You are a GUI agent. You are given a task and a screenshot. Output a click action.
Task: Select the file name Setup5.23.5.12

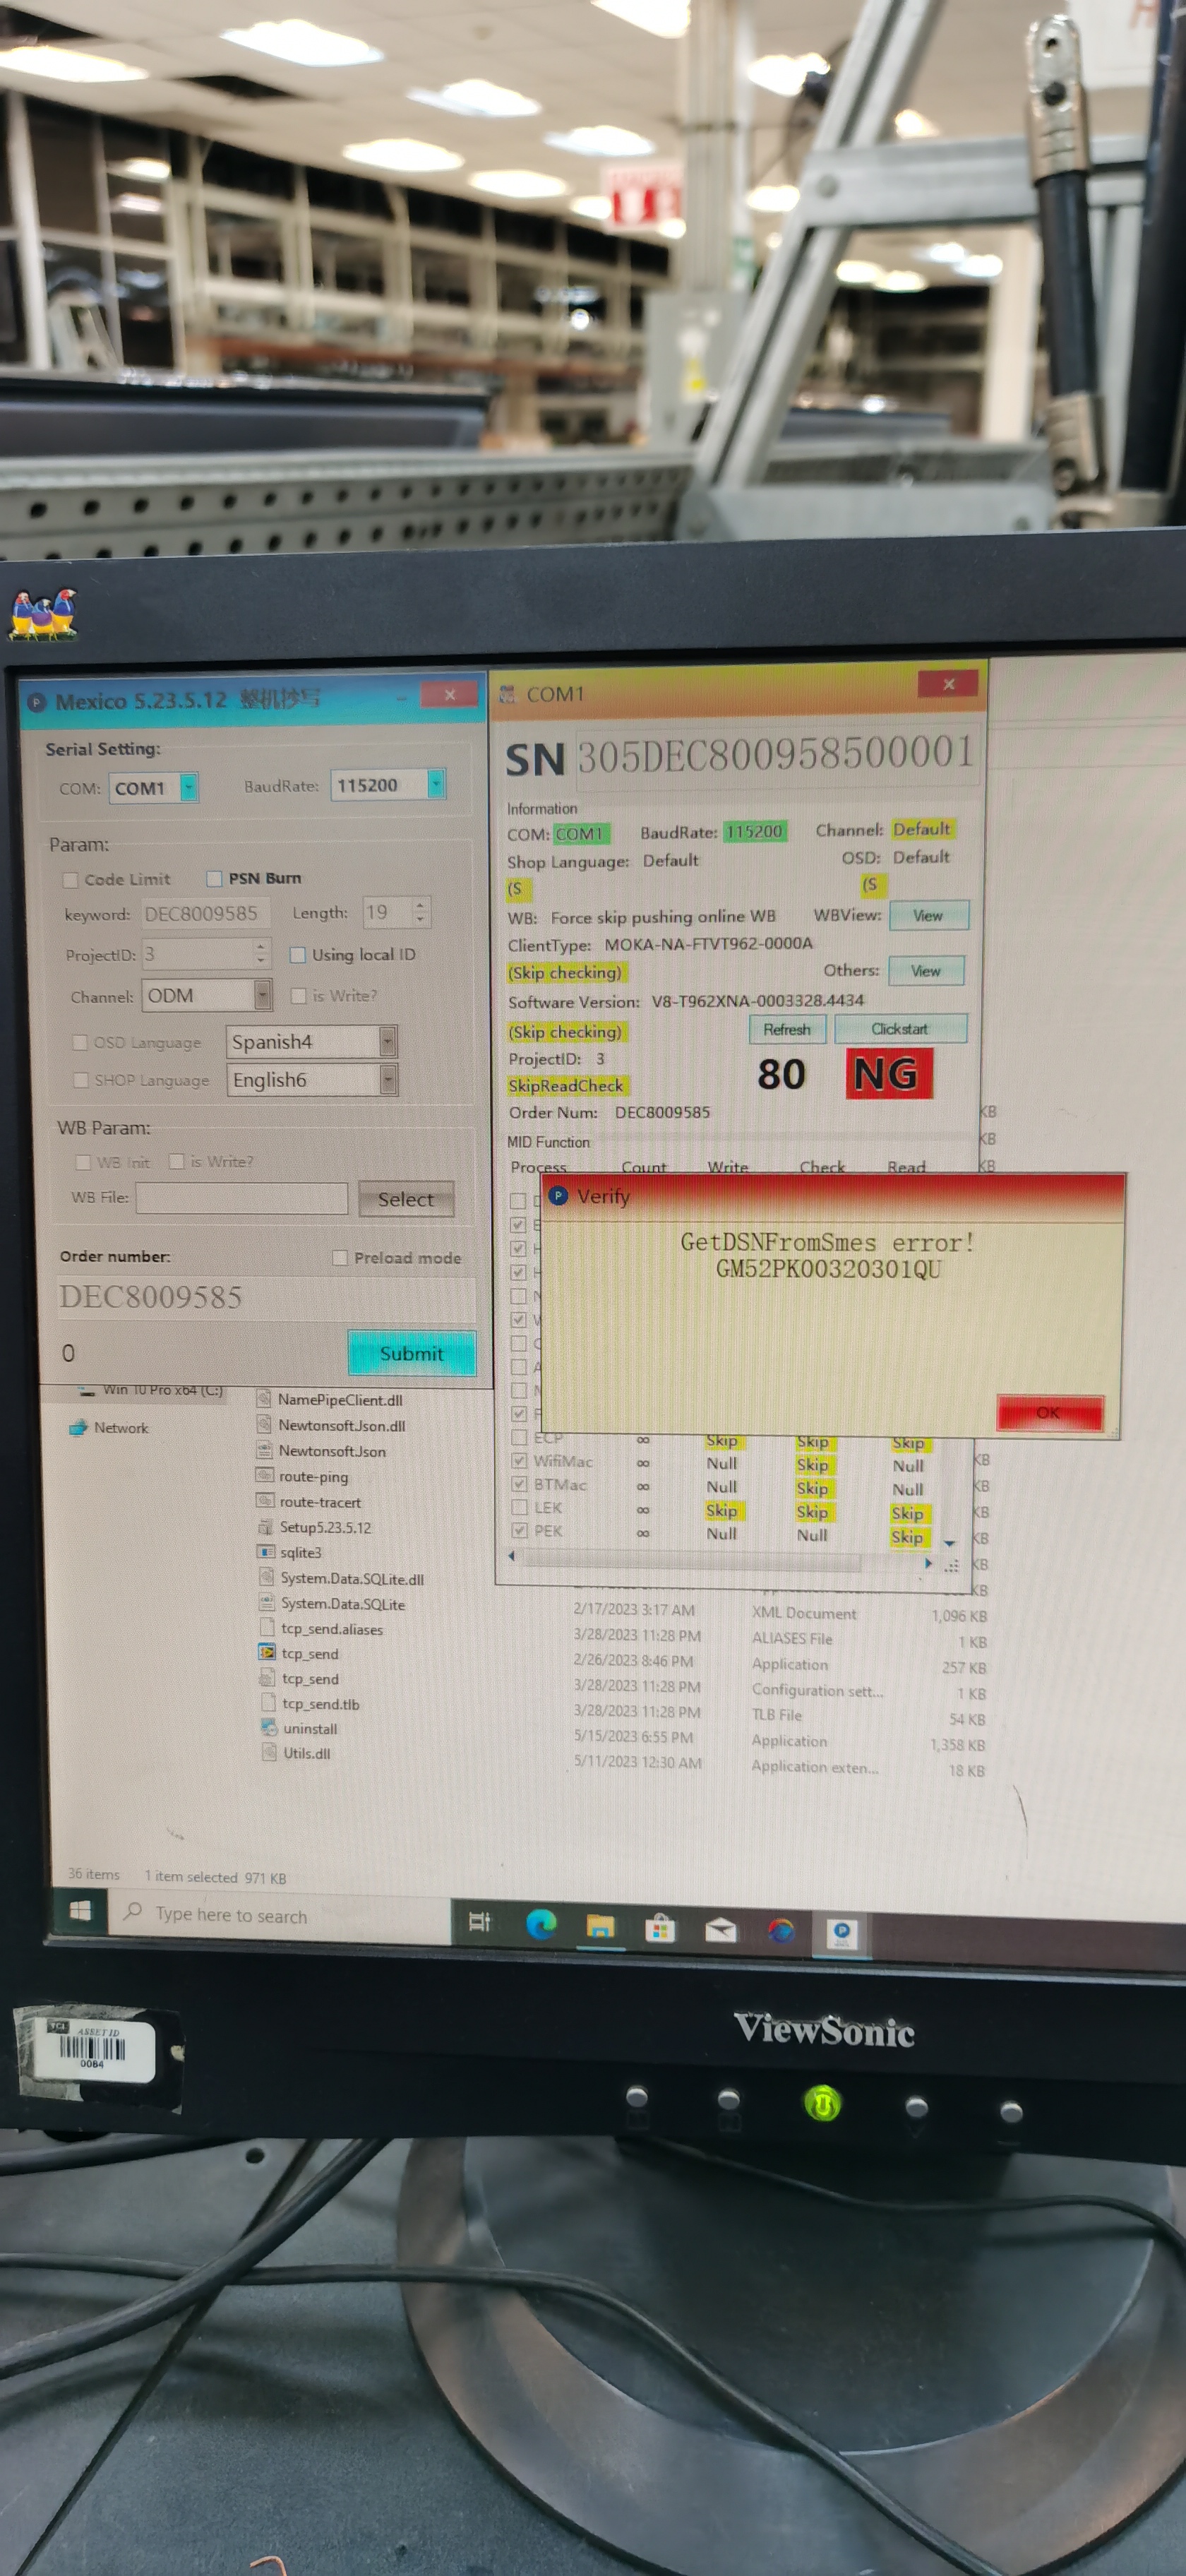(325, 1527)
